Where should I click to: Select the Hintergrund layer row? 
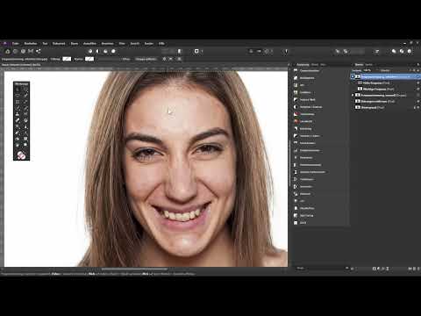385,107
